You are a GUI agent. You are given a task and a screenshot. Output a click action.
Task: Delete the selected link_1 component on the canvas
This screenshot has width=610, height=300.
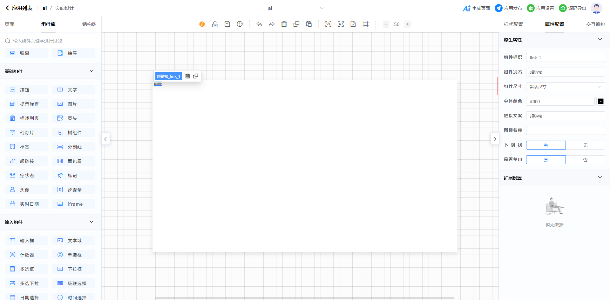188,76
